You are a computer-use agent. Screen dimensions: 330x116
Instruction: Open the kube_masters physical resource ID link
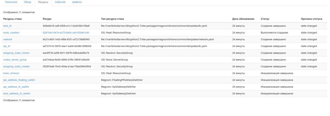tap(66, 33)
